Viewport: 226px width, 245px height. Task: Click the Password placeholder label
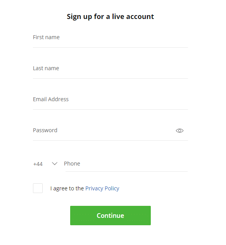(45, 130)
